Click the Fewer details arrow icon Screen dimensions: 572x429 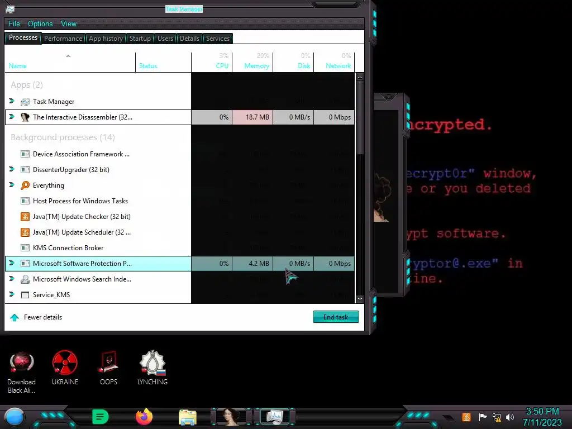(15, 318)
